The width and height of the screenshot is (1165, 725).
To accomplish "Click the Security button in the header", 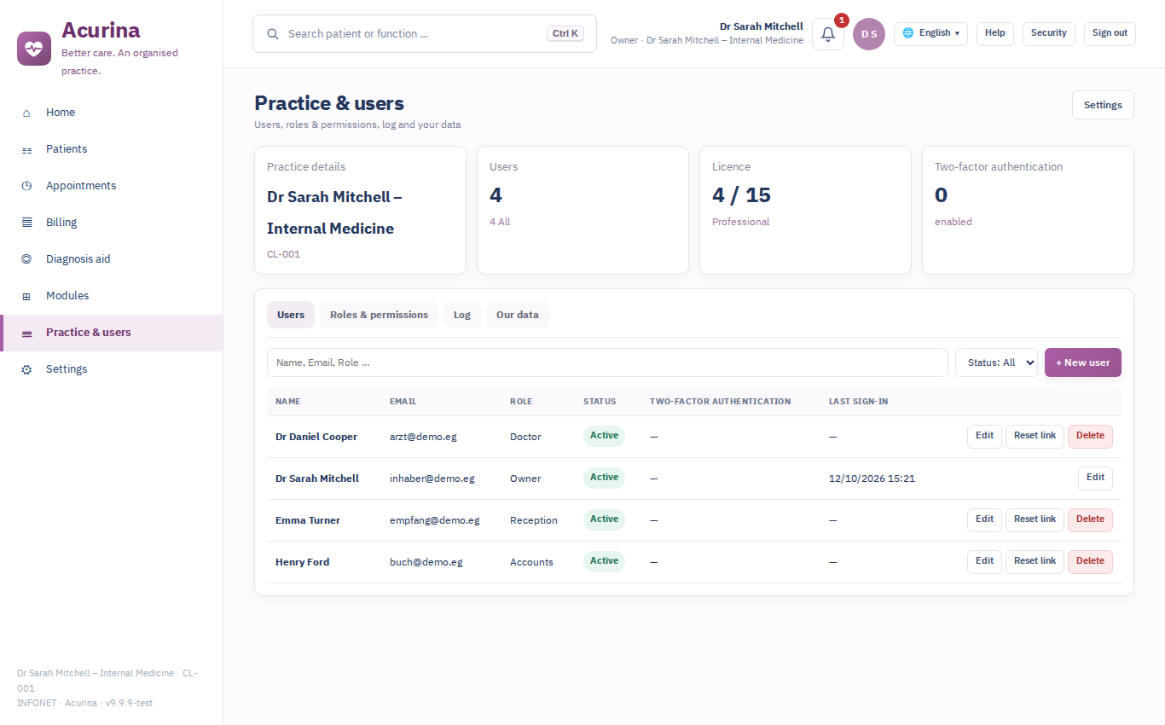I will (x=1049, y=33).
